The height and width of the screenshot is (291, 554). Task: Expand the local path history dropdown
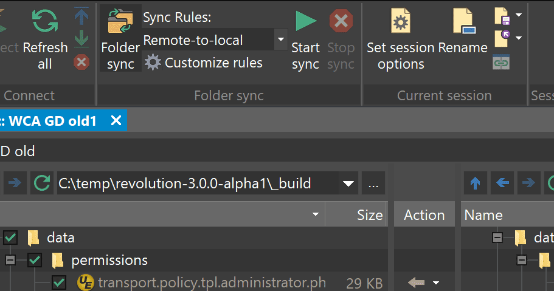point(348,183)
